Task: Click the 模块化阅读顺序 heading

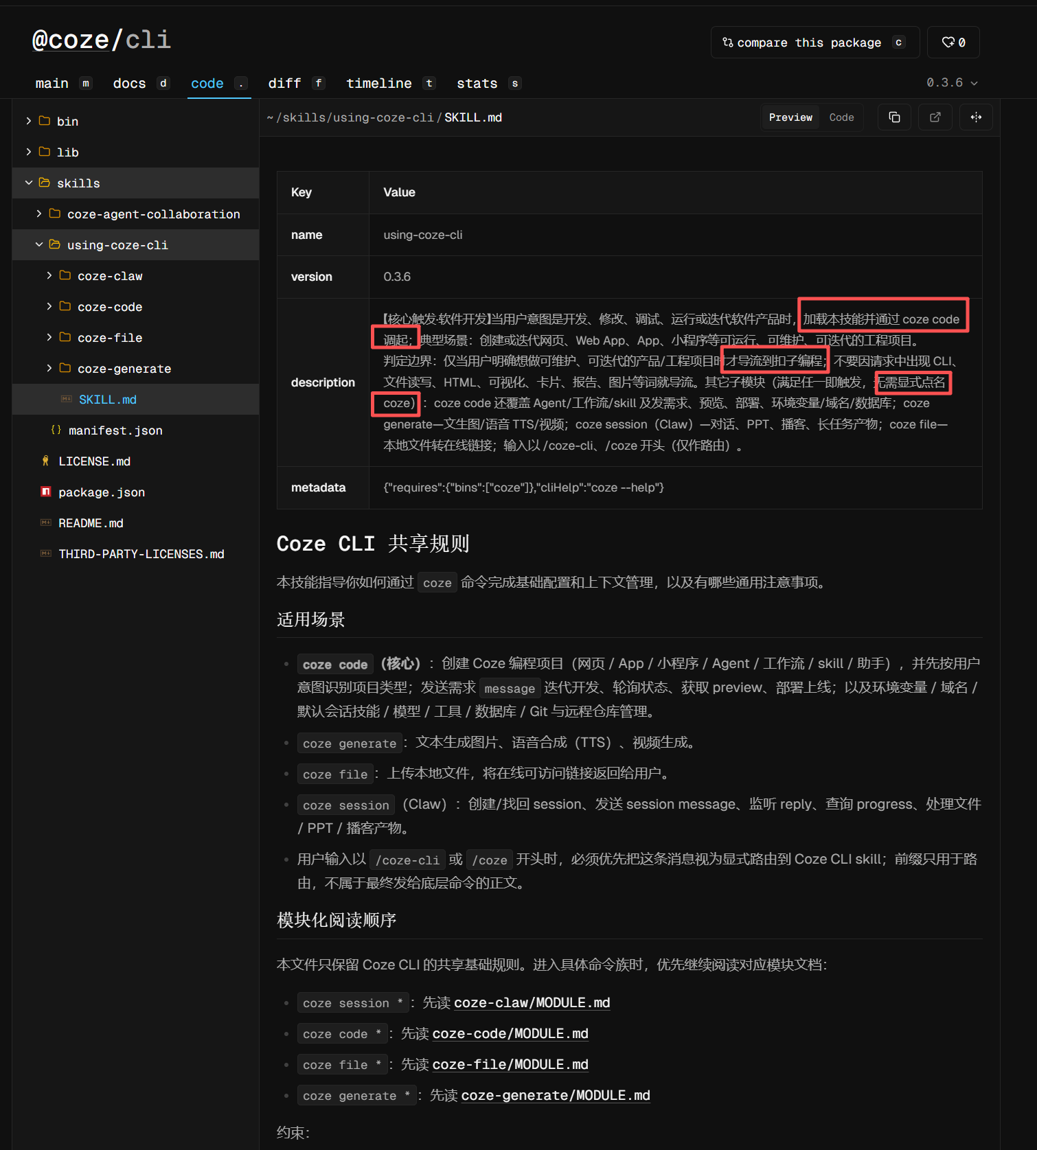Action: (x=337, y=920)
